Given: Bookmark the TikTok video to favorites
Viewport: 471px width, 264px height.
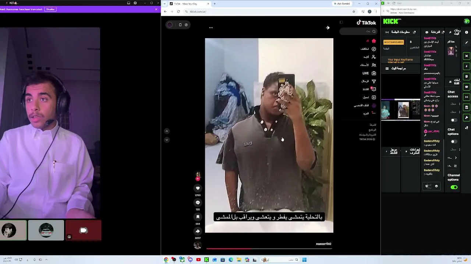Looking at the screenshot, I should click(x=198, y=217).
